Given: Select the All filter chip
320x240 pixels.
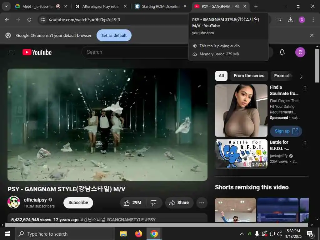Looking at the screenshot, I should tap(221, 76).
